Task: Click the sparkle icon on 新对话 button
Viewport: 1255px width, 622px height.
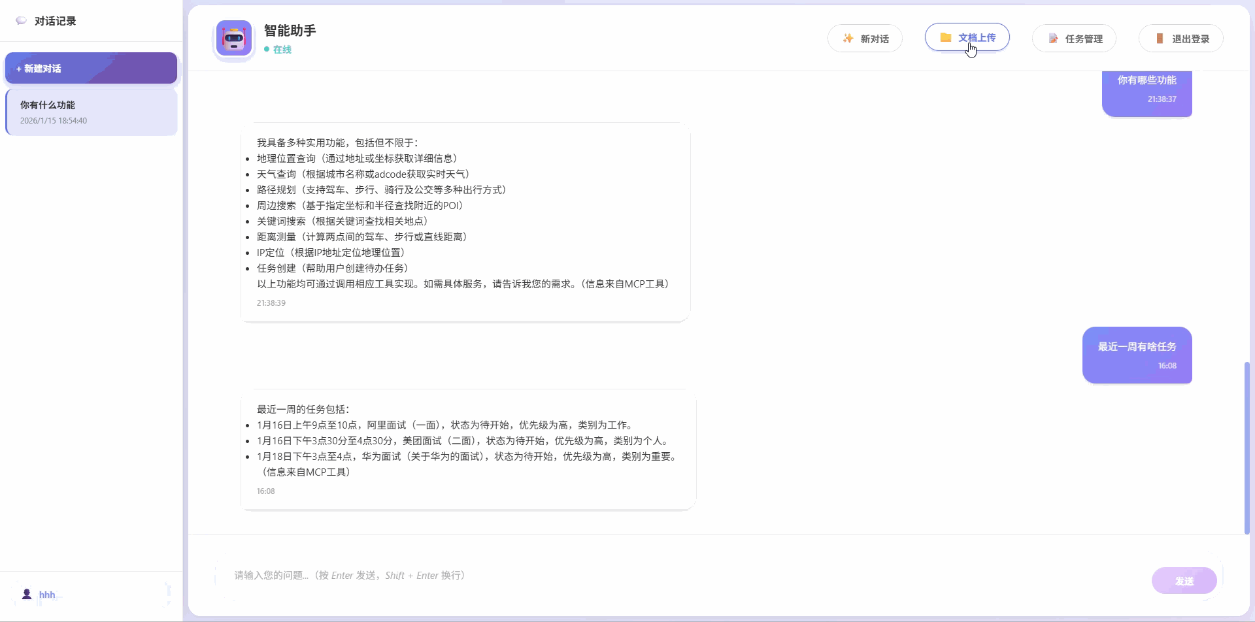Action: [848, 38]
